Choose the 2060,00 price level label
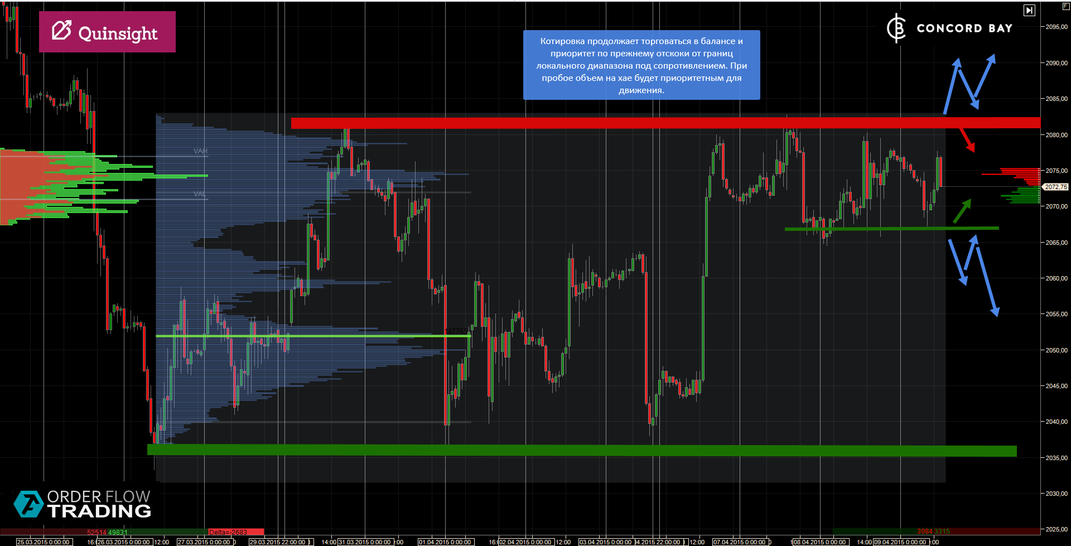 click(1056, 278)
